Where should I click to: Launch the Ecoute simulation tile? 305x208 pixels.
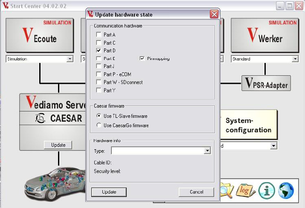coord(40,36)
